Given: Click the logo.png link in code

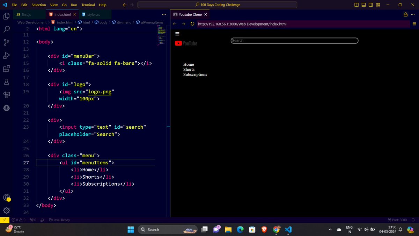Looking at the screenshot, I should pyautogui.click(x=100, y=92).
